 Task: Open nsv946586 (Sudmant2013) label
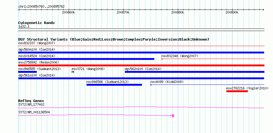coord(107,82)
